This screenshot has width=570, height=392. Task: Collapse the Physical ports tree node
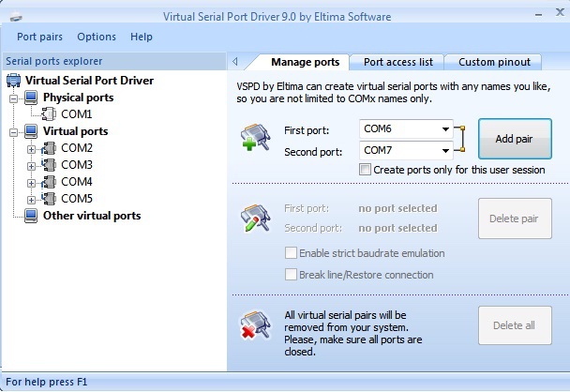pyautogui.click(x=13, y=98)
